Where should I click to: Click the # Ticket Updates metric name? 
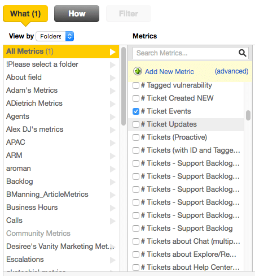point(169,124)
